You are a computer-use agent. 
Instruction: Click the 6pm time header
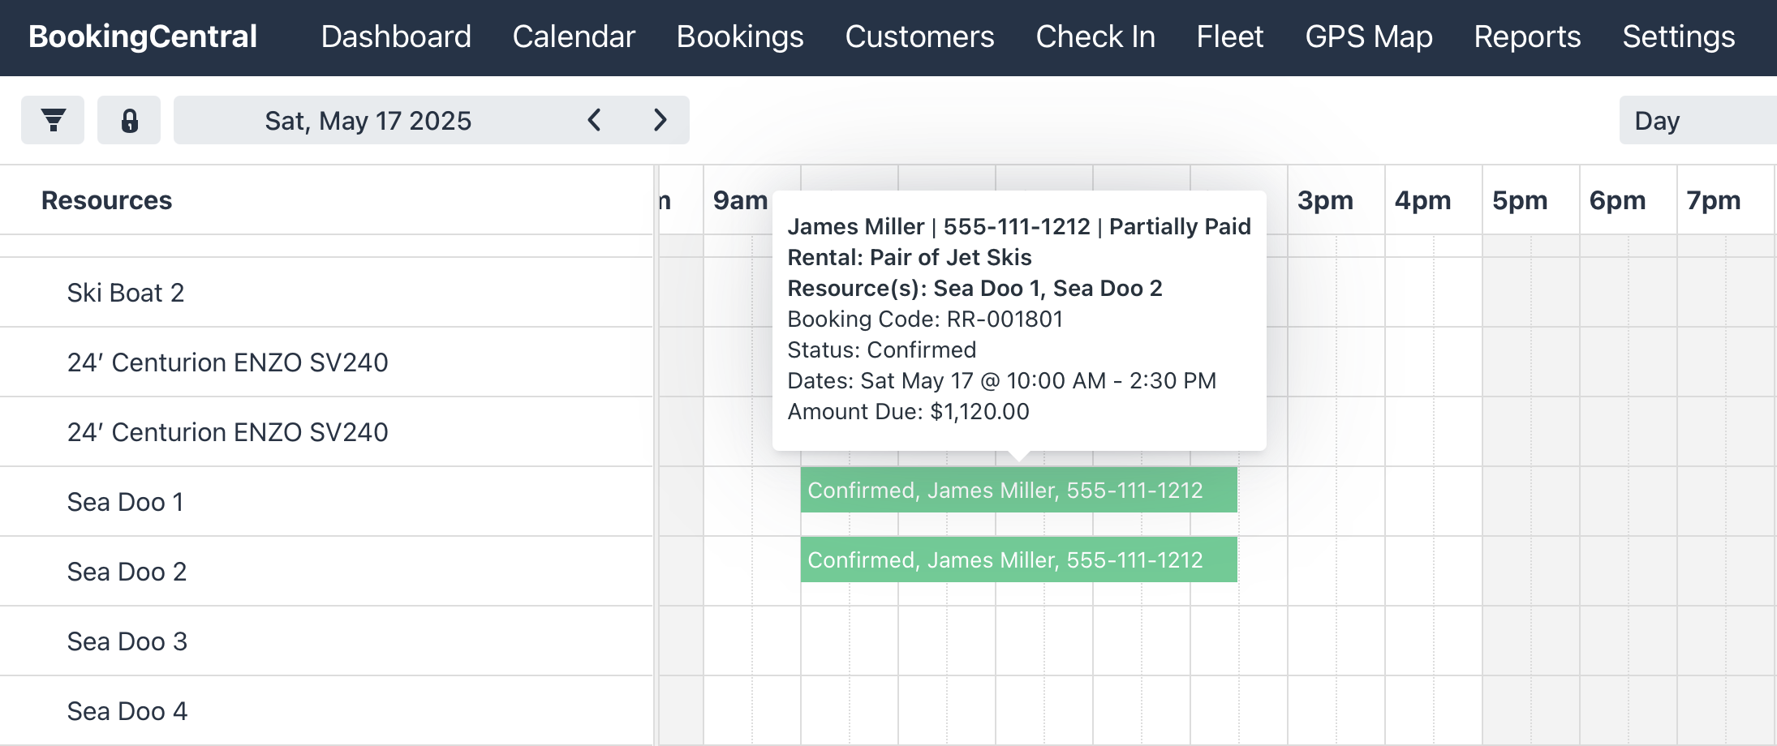coord(1617,200)
